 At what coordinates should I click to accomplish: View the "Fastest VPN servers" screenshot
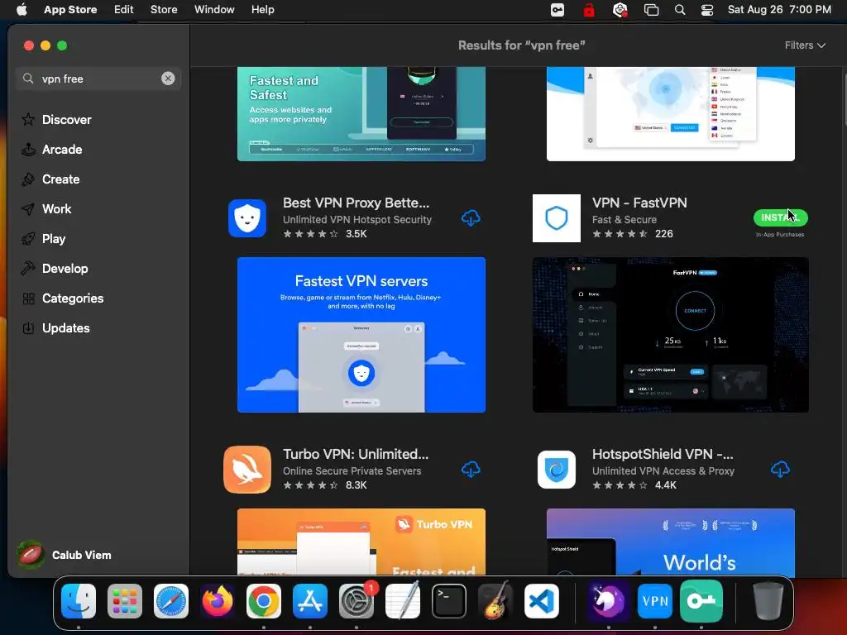click(361, 335)
